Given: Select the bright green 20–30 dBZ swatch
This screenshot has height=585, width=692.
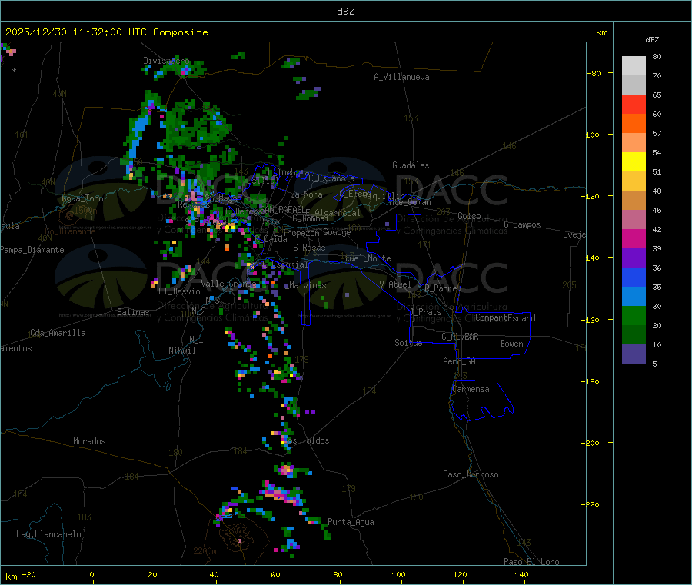Looking at the screenshot, I should 634,315.
